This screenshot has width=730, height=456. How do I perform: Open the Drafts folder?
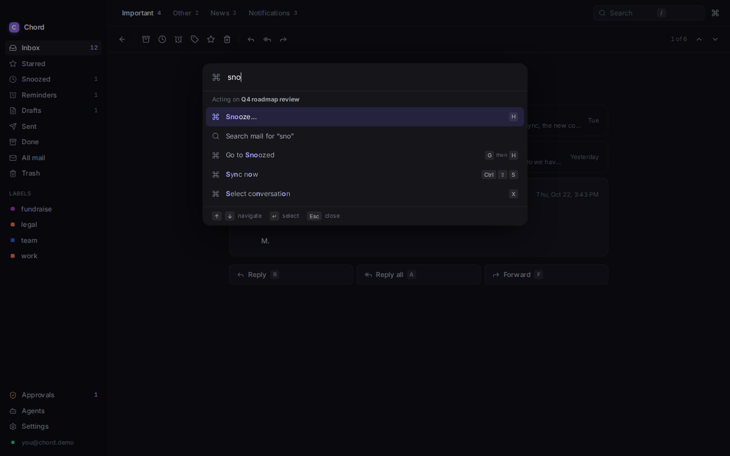point(54,111)
